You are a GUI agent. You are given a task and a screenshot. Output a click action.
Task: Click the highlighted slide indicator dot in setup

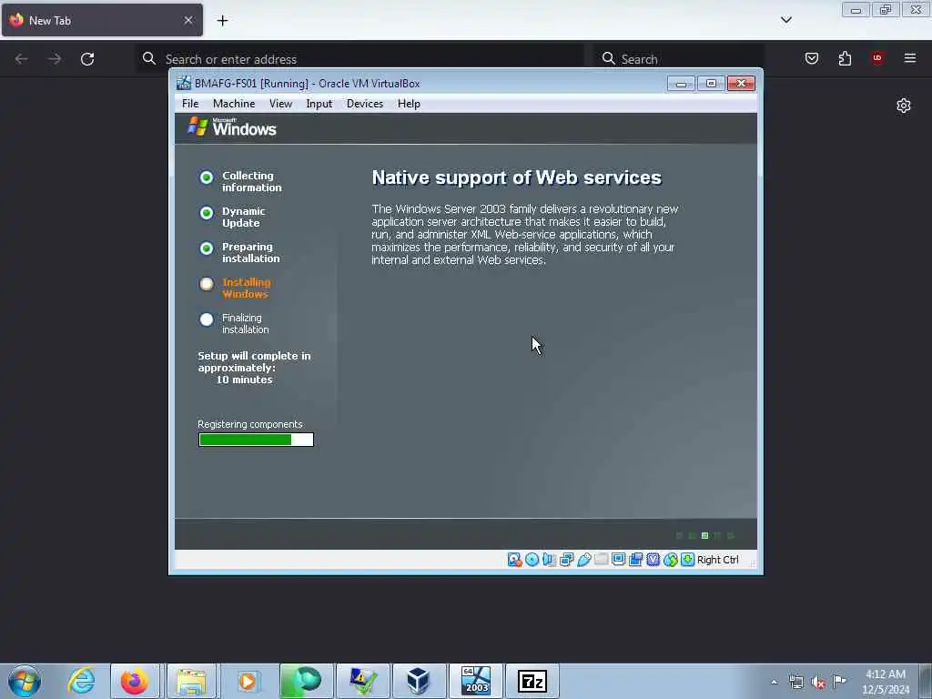[705, 535]
